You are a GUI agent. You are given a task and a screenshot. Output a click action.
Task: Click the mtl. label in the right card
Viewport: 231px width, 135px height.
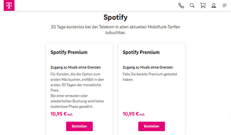coord(142,115)
